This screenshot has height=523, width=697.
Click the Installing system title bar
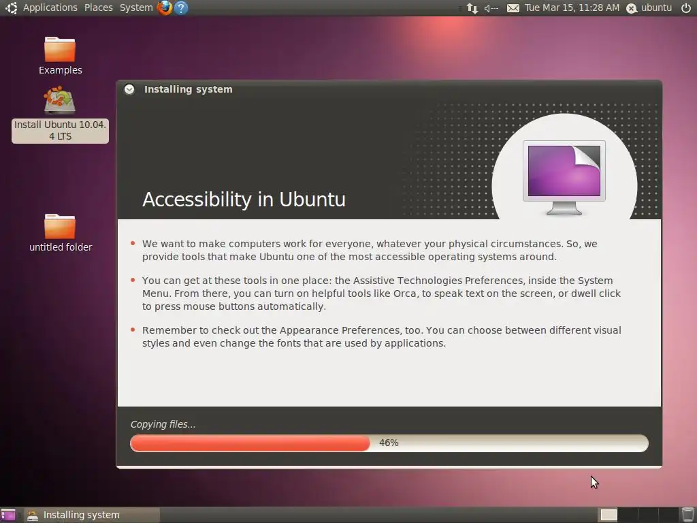tap(389, 89)
